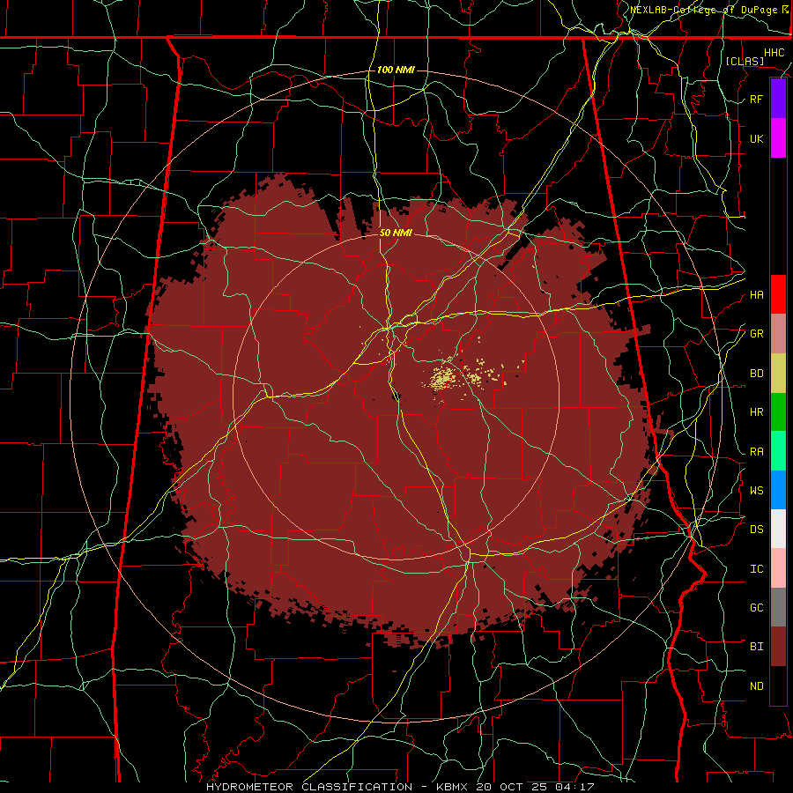The image size is (793, 793).
Task: Click the 20 OCT 25 date stamp
Action: click(509, 787)
